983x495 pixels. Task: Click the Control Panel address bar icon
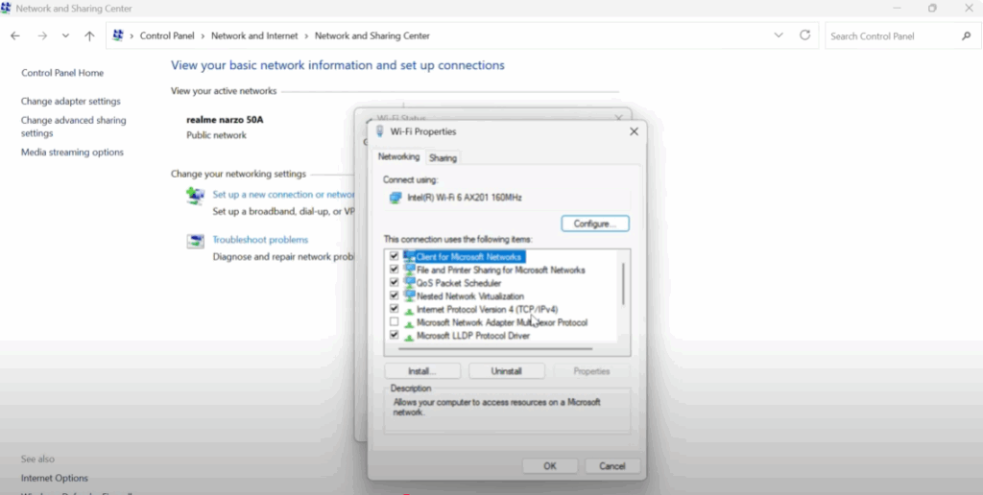(118, 35)
